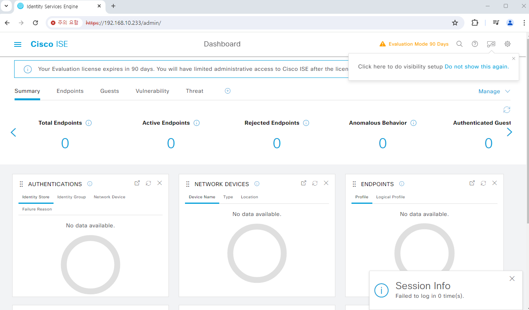This screenshot has width=529, height=310.
Task: Open Chrome extensions puzzle icon
Action: pyautogui.click(x=475, y=23)
